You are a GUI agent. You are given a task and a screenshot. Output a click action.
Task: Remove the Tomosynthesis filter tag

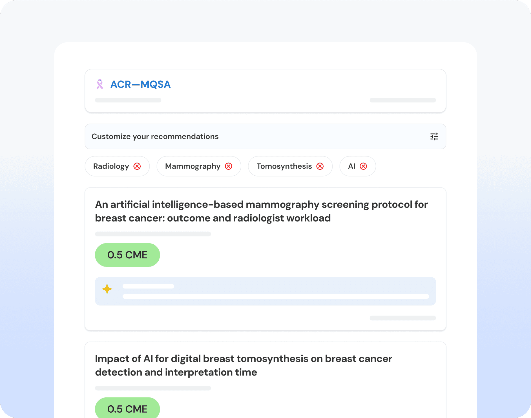coord(320,166)
